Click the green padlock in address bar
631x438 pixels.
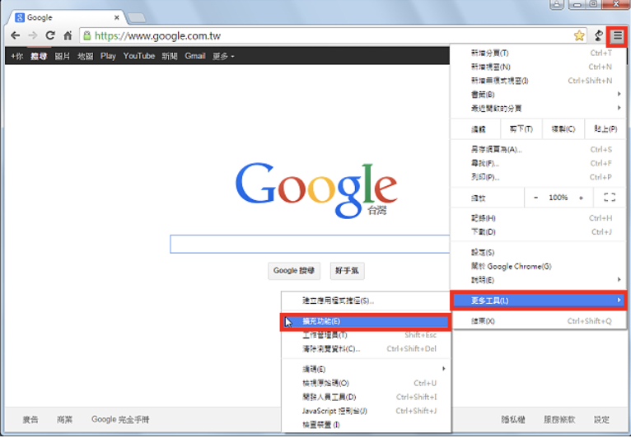tap(87, 35)
